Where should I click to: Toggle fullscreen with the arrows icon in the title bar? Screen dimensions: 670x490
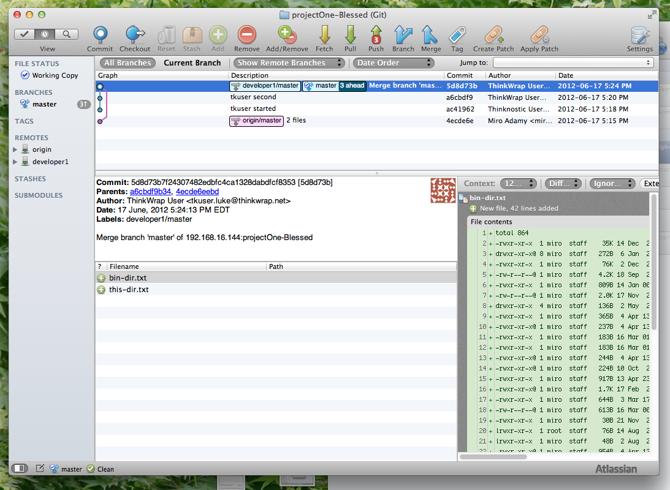tap(652, 15)
